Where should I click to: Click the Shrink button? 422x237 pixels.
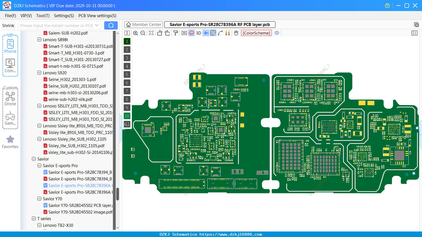tap(8, 25)
